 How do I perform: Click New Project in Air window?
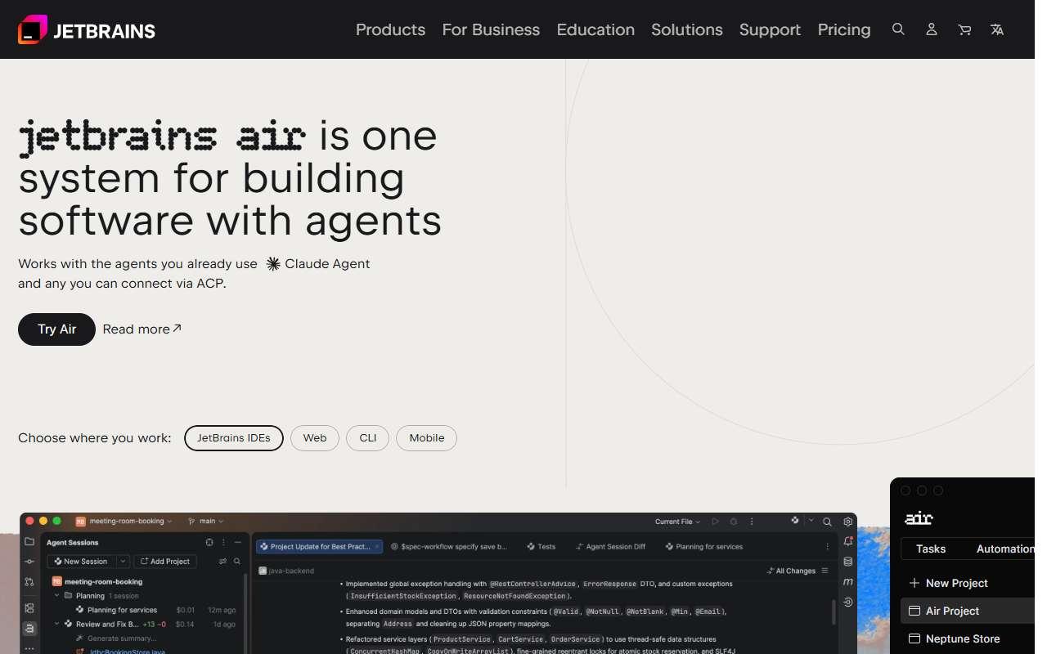coord(949,583)
